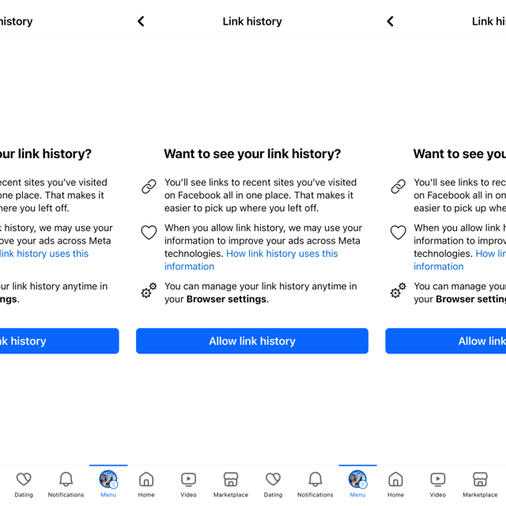506x506 pixels.
Task: Click the heart outline icon in the right screen
Action: [398, 232]
